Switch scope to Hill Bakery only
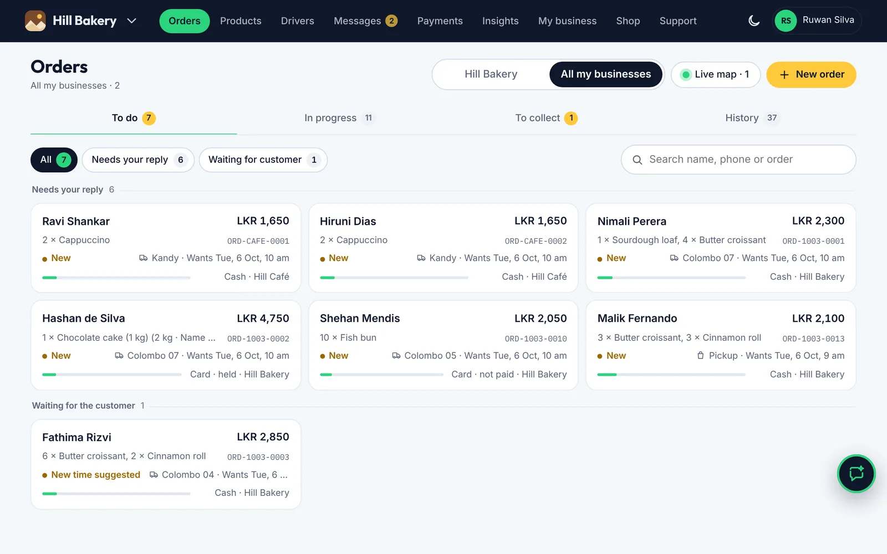 coord(491,74)
